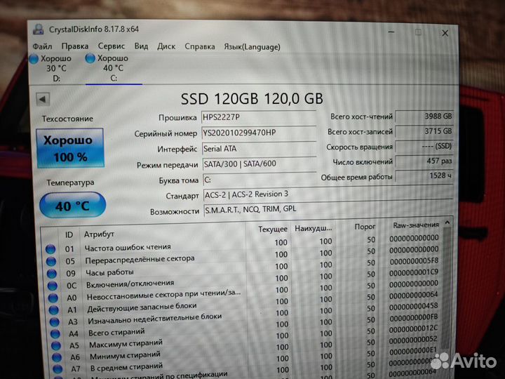Click the Возможности field S.M.A.R.T., NCQ, TRIM, GPL
Image resolution: width=505 pixels, height=379 pixels.
[x=328, y=210]
